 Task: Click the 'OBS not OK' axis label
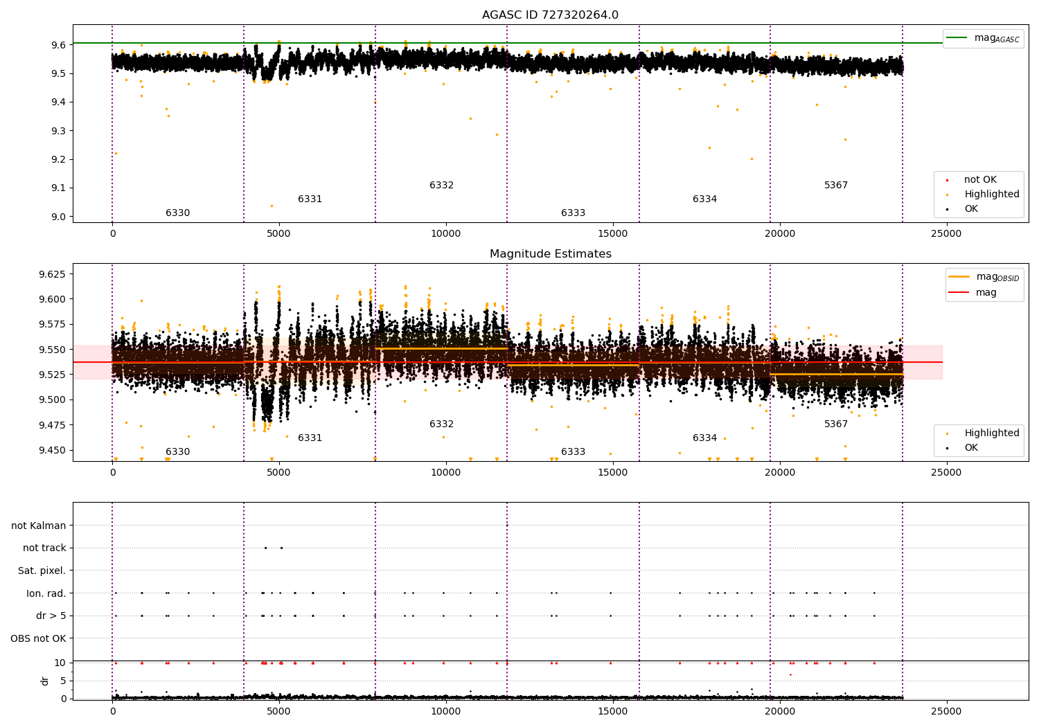coord(39,638)
